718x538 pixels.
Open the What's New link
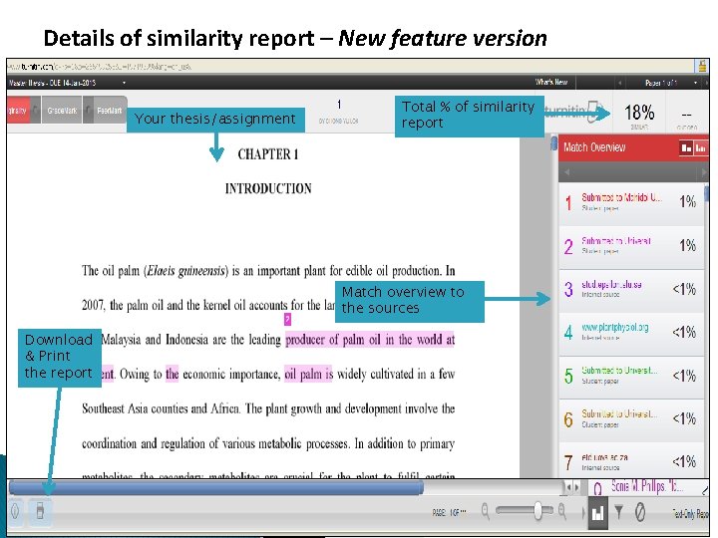551,83
